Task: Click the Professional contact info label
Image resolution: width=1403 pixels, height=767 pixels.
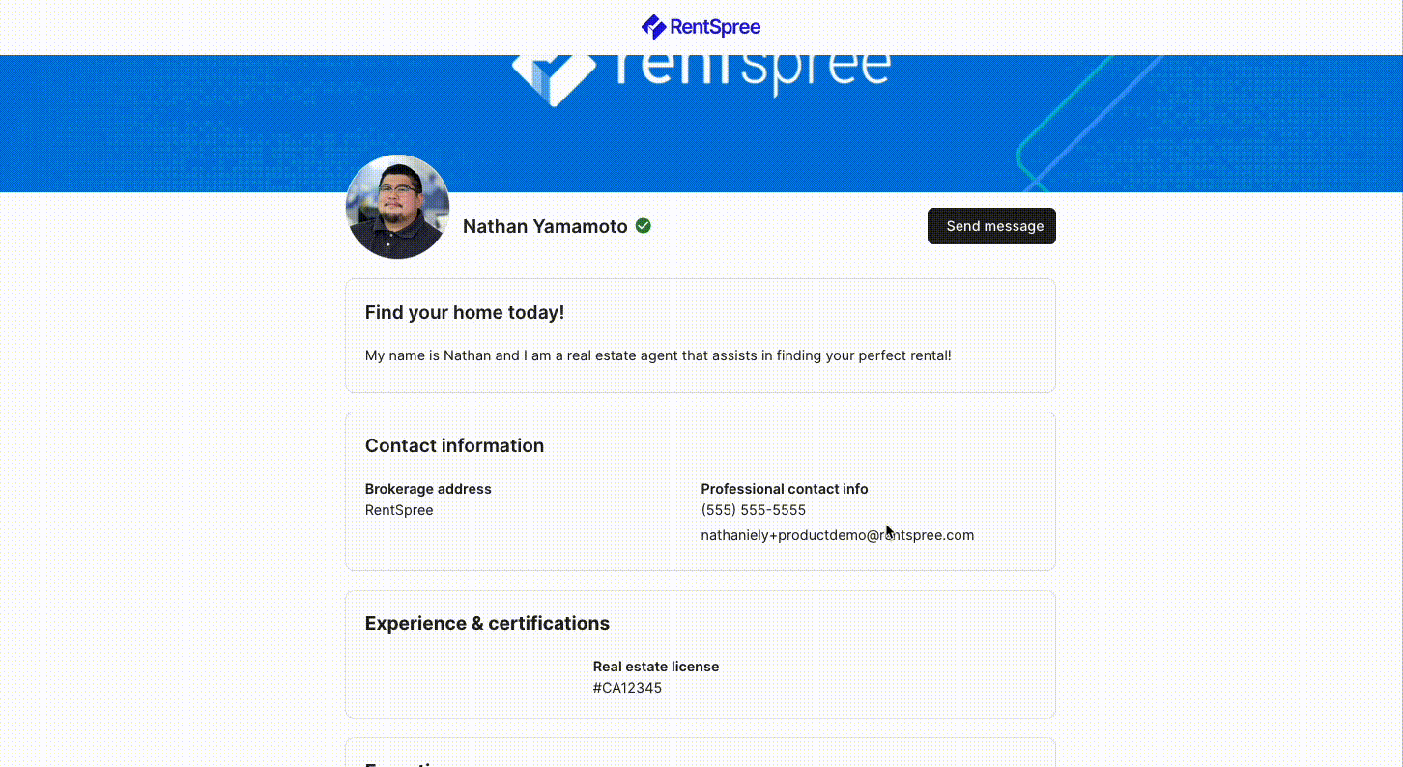Action: pos(785,489)
